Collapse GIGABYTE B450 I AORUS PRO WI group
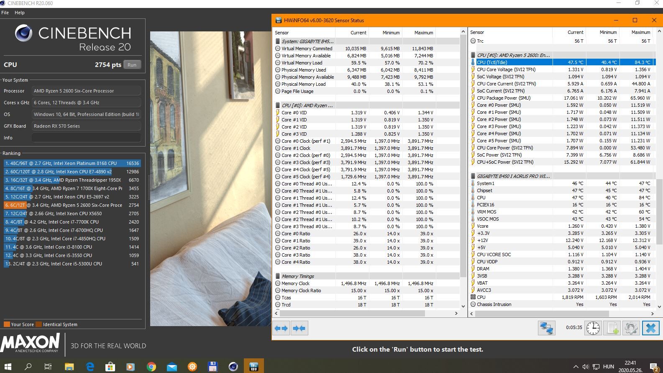The width and height of the screenshot is (663, 373). coord(473,176)
